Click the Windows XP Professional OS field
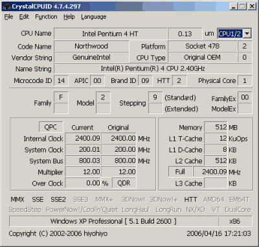259x247 pixels. pyautogui.click(x=113, y=221)
